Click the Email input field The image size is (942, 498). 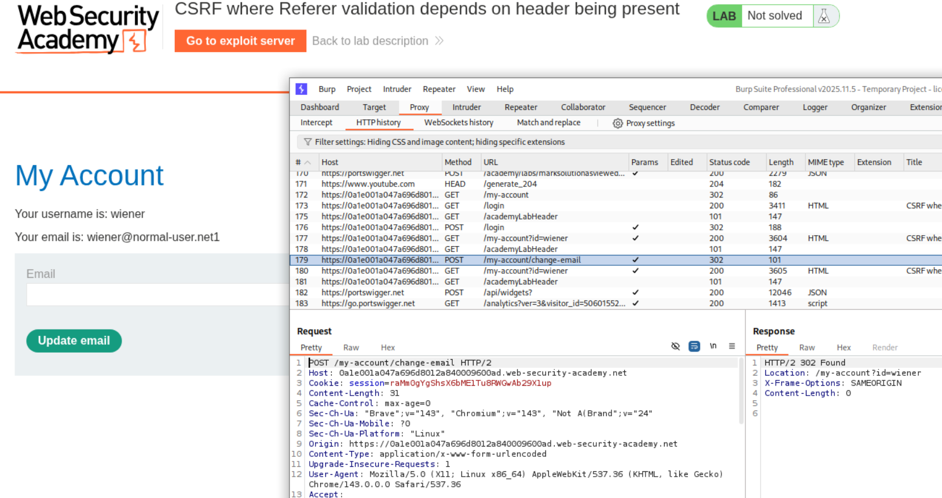pyautogui.click(x=157, y=294)
